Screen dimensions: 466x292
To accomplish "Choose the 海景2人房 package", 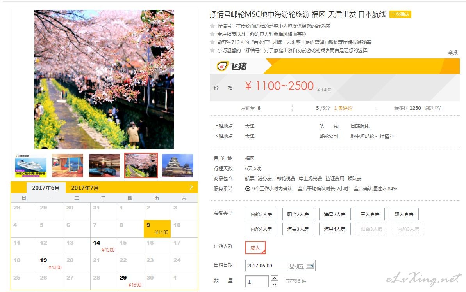I will [335, 214].
